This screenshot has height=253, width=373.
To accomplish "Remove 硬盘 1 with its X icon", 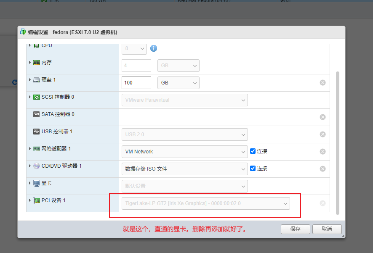I will pyautogui.click(x=322, y=83).
